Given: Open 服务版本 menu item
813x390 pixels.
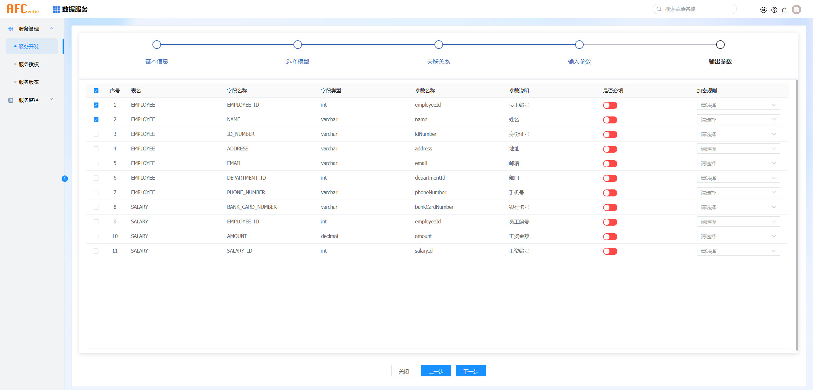Looking at the screenshot, I should click(29, 82).
